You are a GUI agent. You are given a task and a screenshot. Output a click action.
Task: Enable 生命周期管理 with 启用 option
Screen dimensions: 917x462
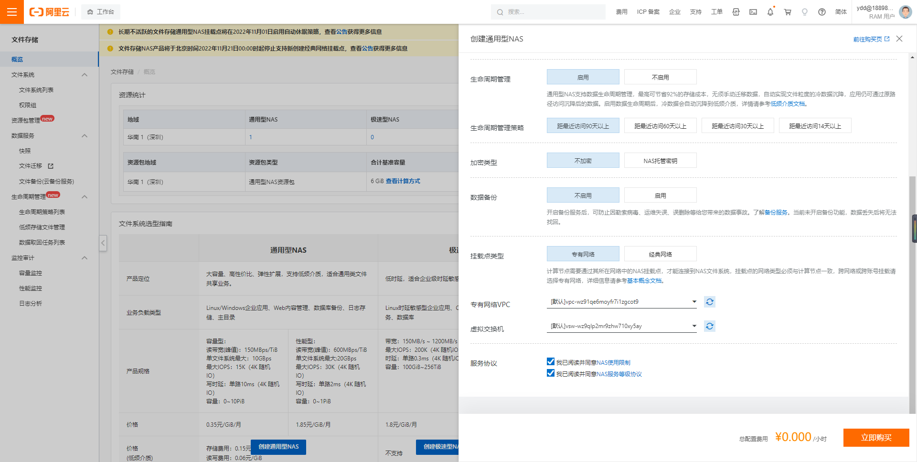[x=583, y=77]
